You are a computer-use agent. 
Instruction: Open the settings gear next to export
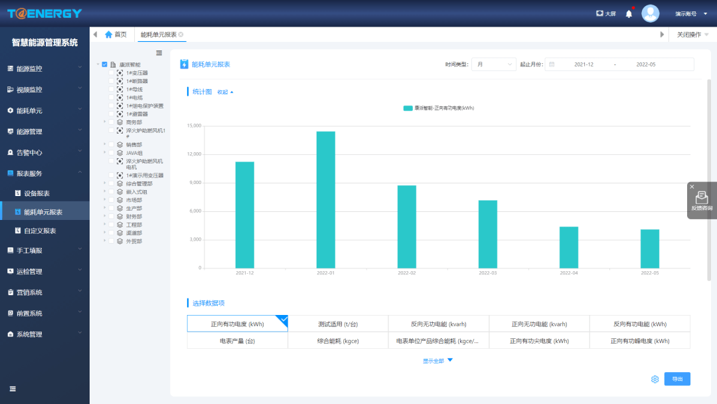pyautogui.click(x=655, y=379)
